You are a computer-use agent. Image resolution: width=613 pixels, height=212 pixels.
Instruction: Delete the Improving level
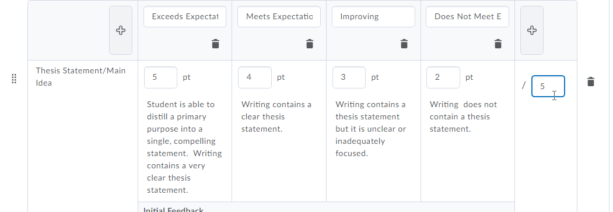[404, 44]
